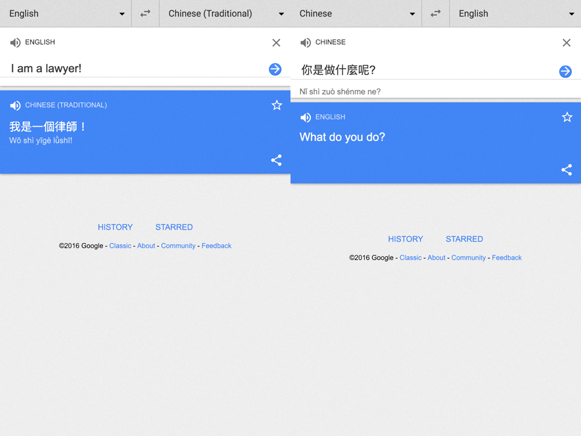Click pinyin 'Wǒ shì yīgè lǜshī!'
This screenshot has height=436, width=581.
[41, 141]
